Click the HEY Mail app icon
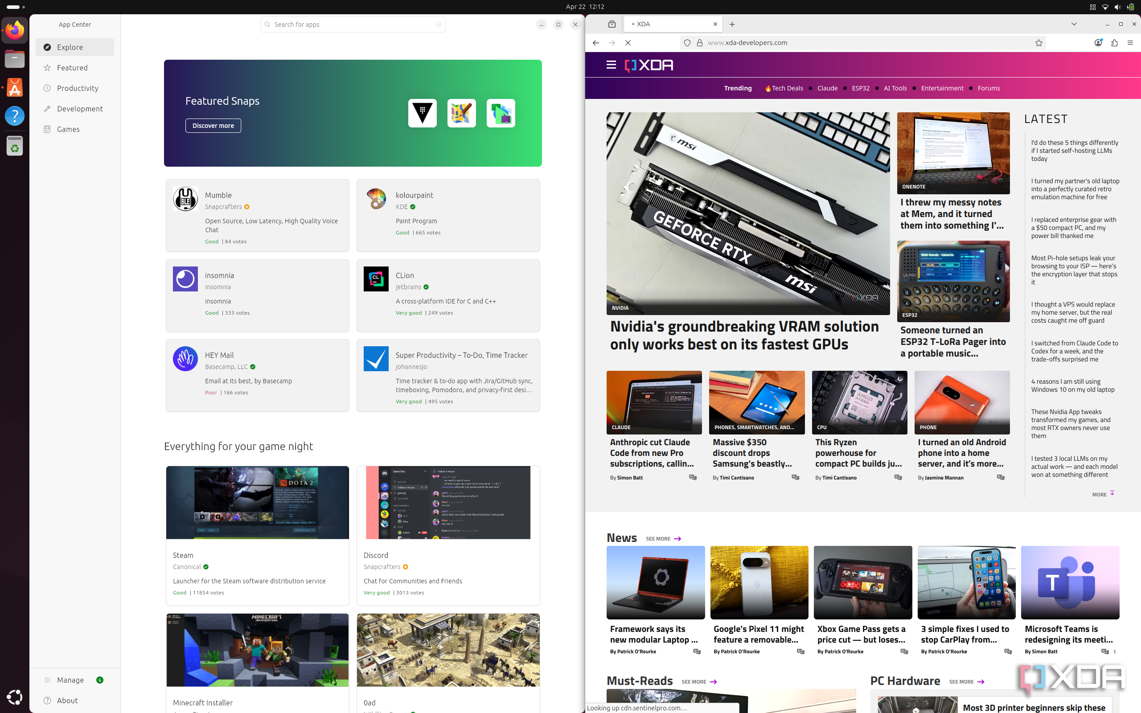 [x=185, y=359]
